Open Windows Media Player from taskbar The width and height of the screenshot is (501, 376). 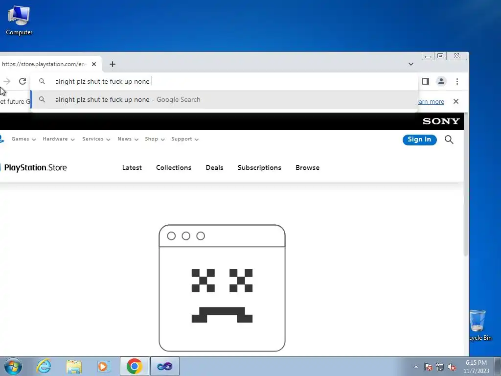pyautogui.click(x=103, y=366)
